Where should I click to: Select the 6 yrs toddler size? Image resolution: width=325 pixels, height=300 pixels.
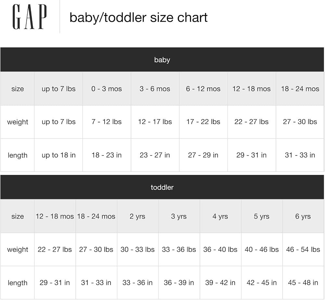(x=303, y=216)
